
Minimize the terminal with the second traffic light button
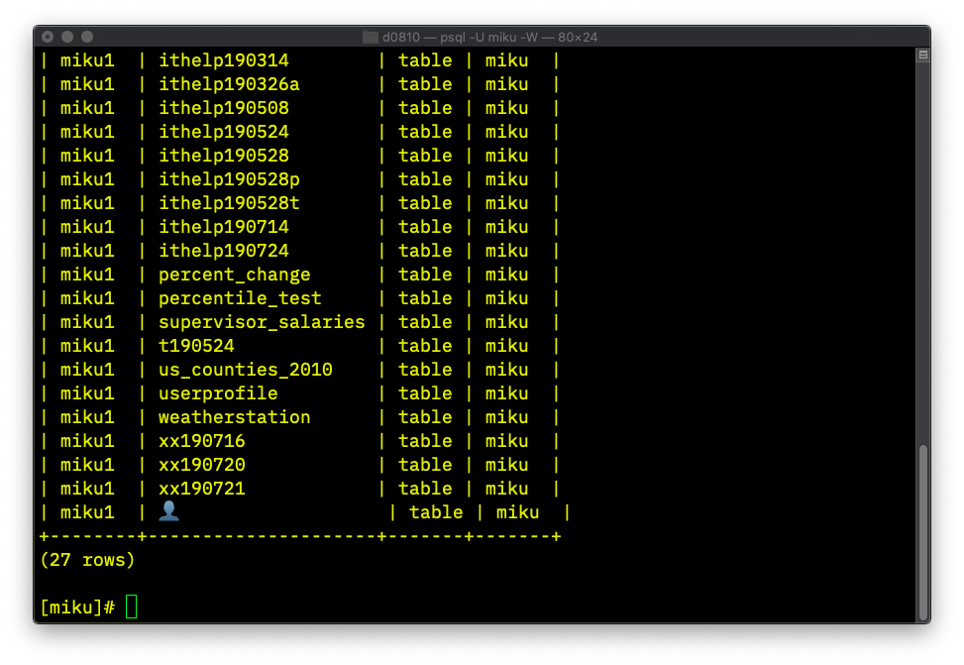67,37
